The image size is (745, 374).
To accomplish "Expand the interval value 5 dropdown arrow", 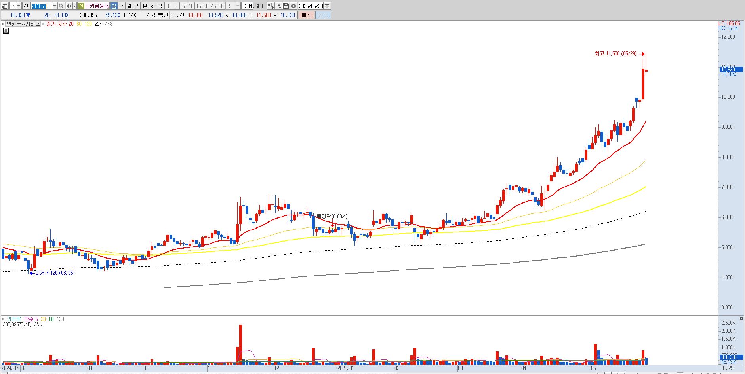I will (238, 6).
